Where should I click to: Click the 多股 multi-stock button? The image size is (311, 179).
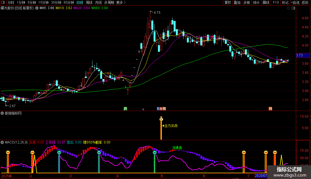tap(247, 2)
